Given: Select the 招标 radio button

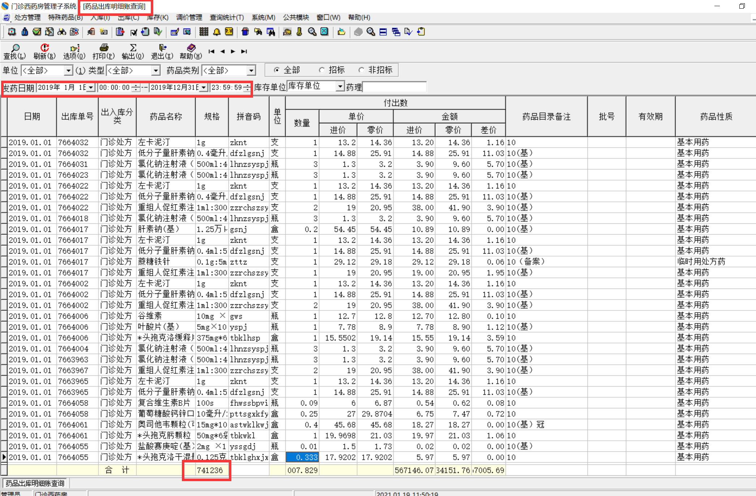Looking at the screenshot, I should point(321,70).
